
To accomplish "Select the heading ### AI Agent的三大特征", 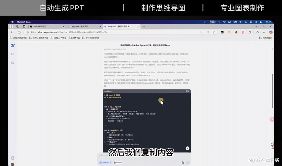I will tap(114, 130).
